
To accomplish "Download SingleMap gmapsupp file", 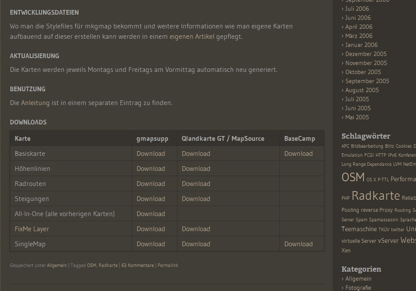I will (151, 244).
